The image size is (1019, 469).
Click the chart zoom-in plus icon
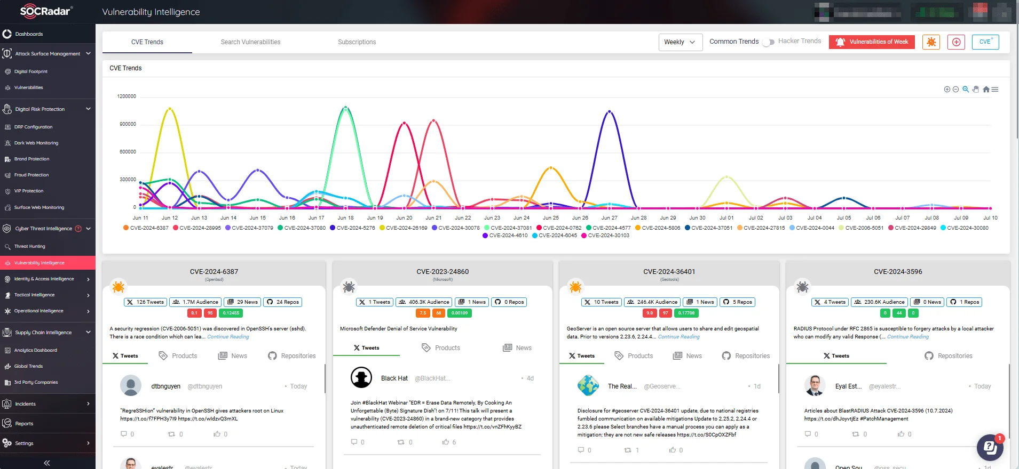click(947, 90)
